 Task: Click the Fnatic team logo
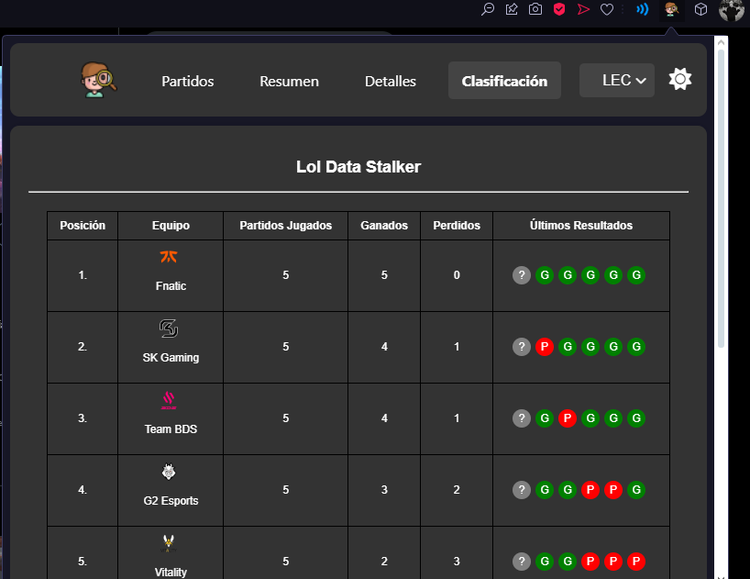point(169,257)
